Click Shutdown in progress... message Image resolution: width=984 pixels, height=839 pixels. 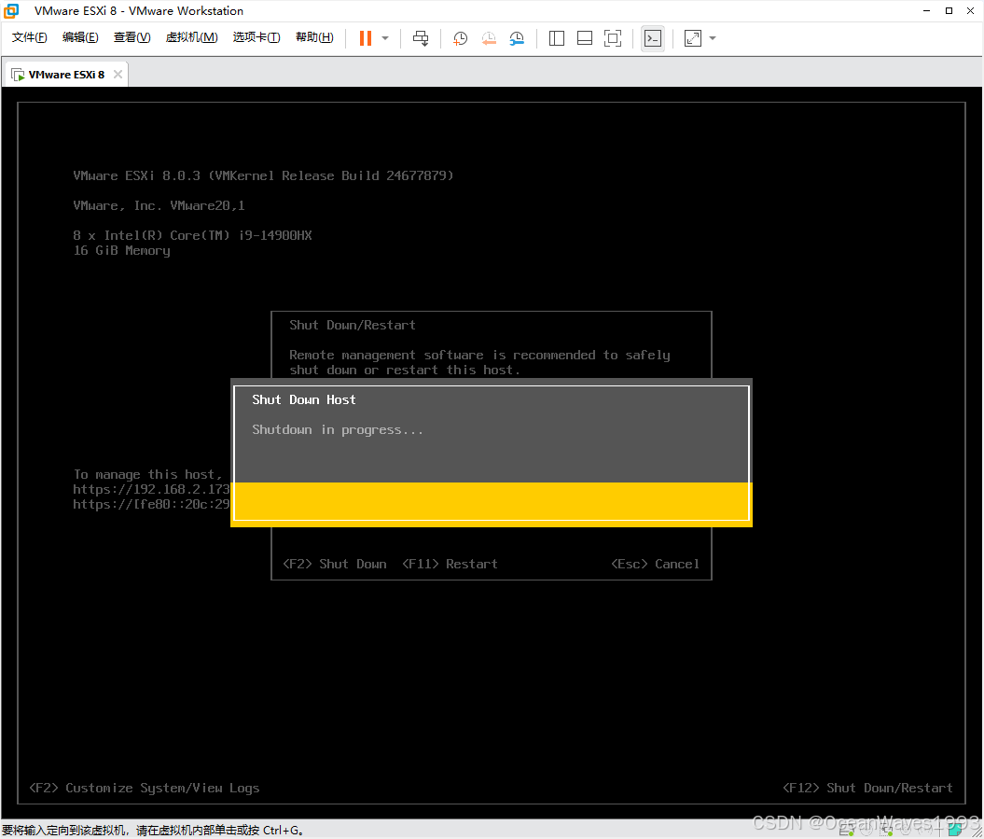click(x=338, y=430)
